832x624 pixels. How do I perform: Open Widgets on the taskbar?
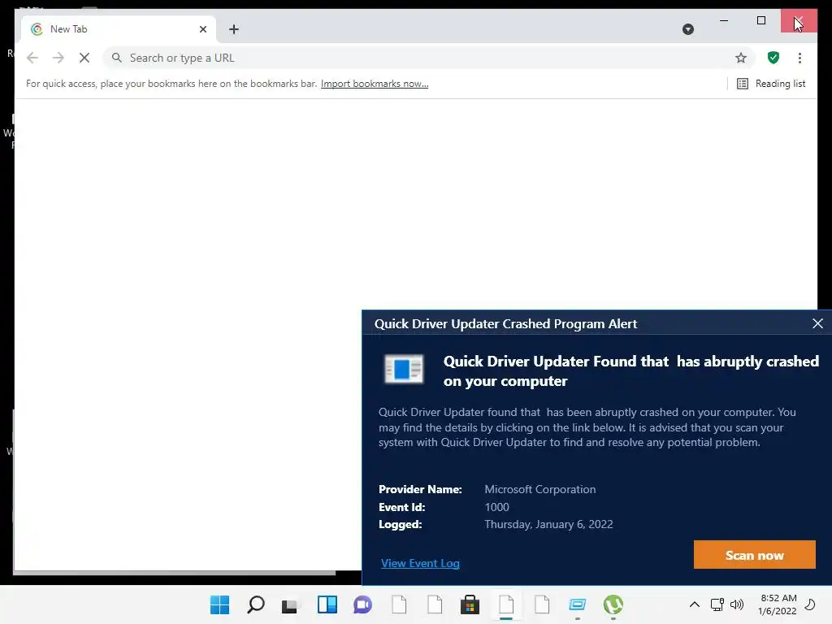click(327, 604)
